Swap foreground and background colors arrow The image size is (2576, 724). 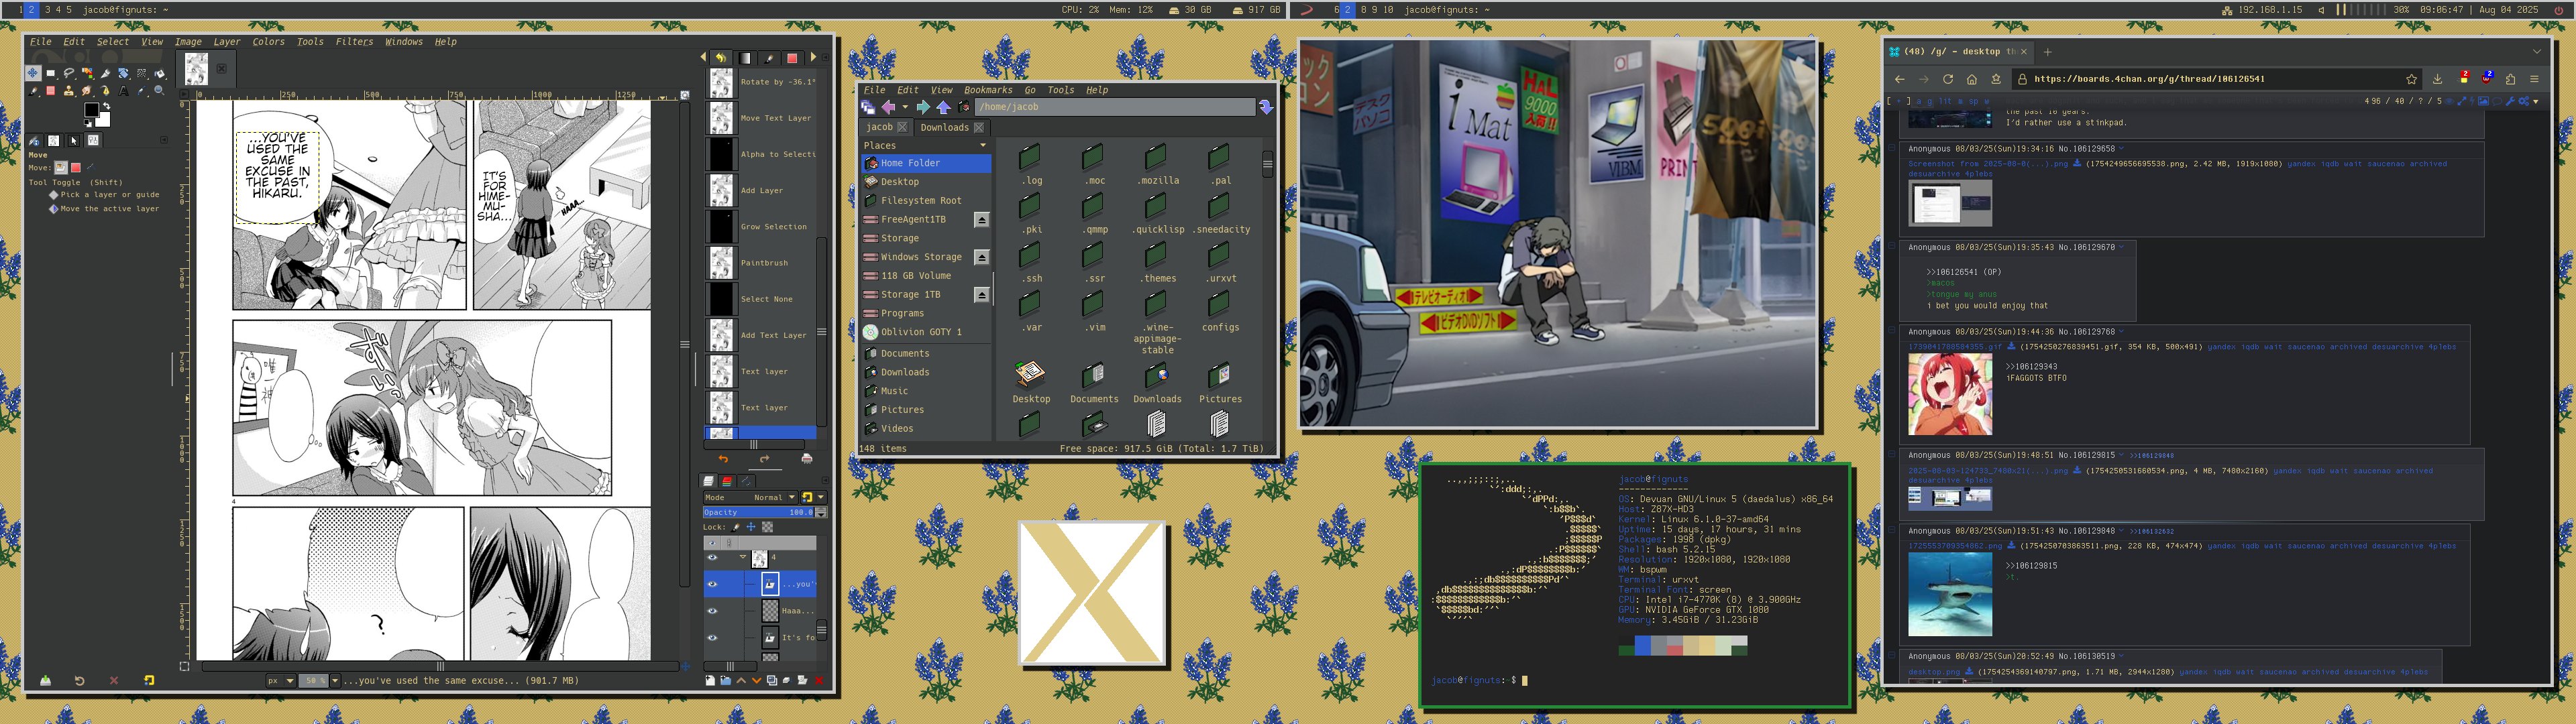(x=107, y=106)
